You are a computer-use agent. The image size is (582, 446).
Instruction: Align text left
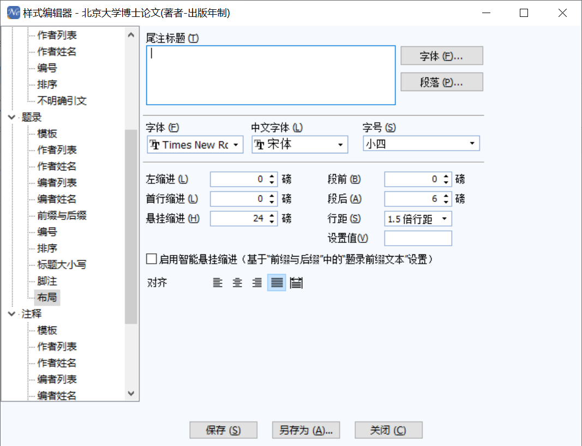coord(218,283)
